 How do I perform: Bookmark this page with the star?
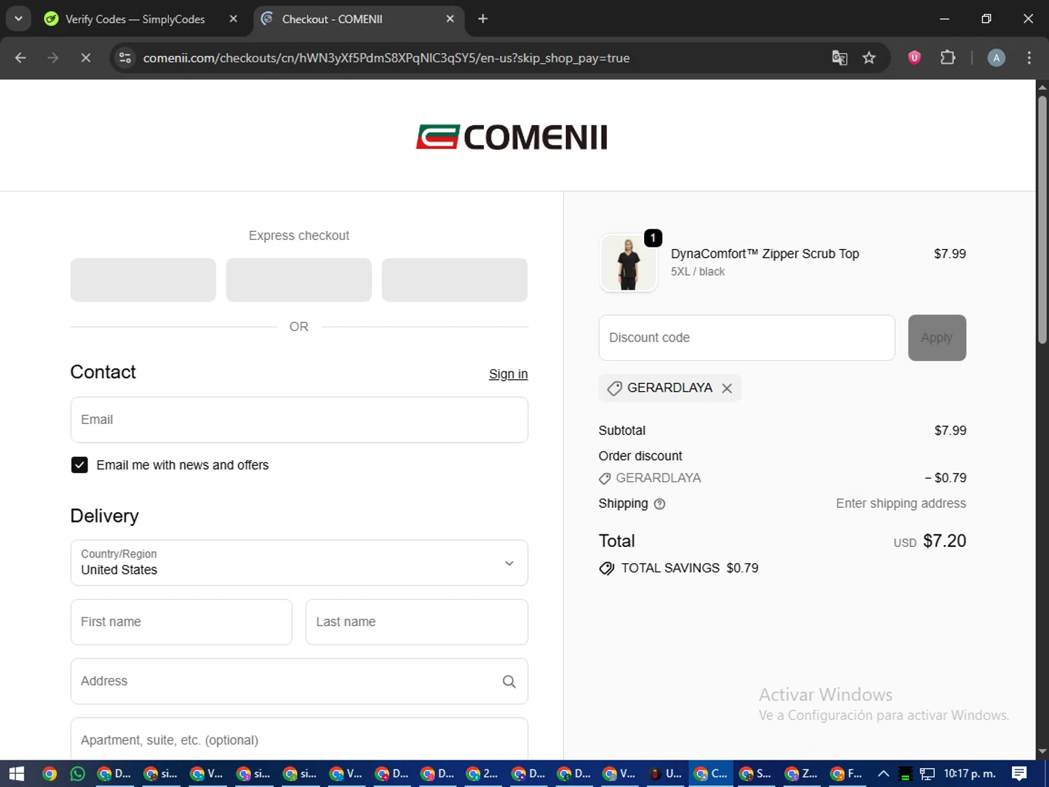click(x=869, y=58)
